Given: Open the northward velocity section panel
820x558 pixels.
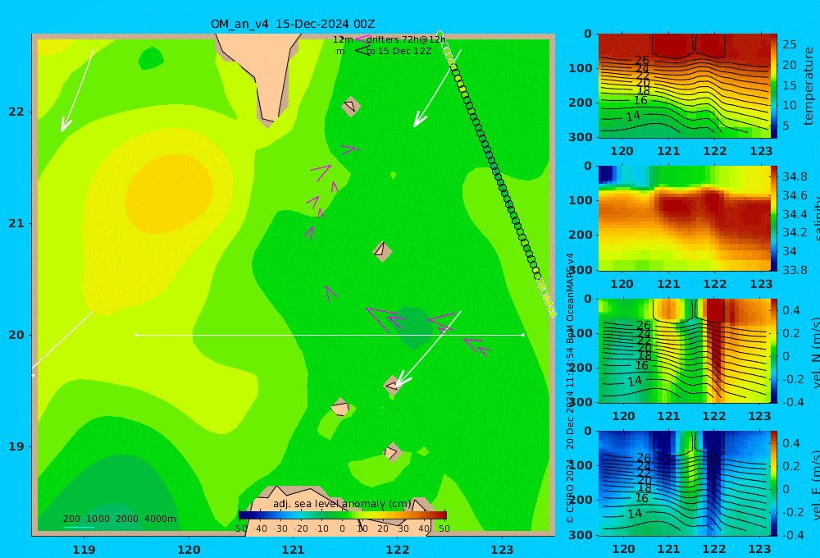Looking at the screenshot, I should pyautogui.click(x=685, y=350).
